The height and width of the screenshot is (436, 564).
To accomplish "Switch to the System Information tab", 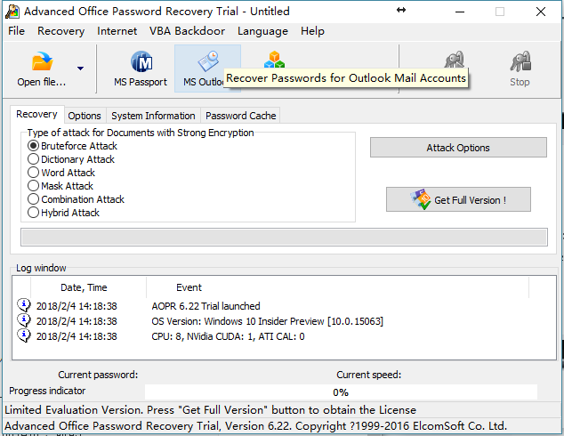I will tap(153, 116).
